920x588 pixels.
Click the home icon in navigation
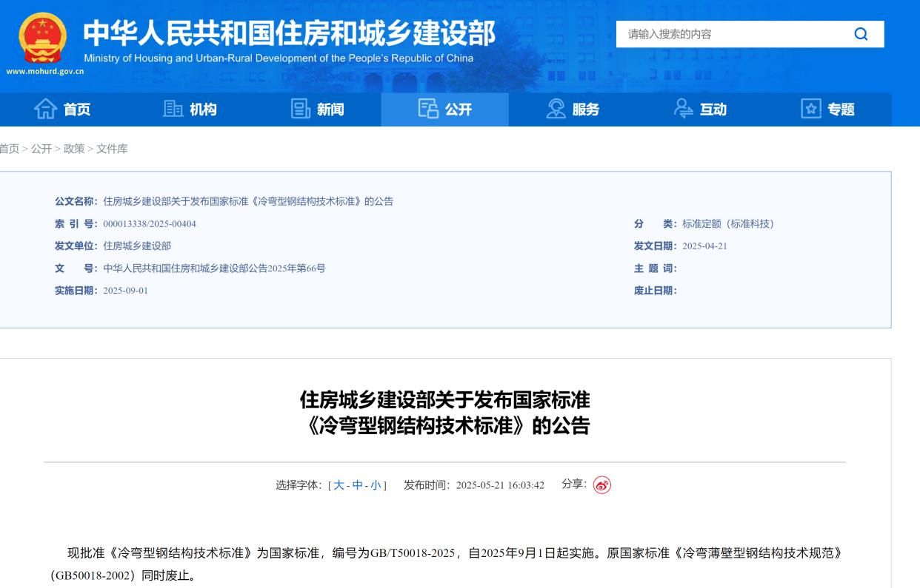pos(46,109)
